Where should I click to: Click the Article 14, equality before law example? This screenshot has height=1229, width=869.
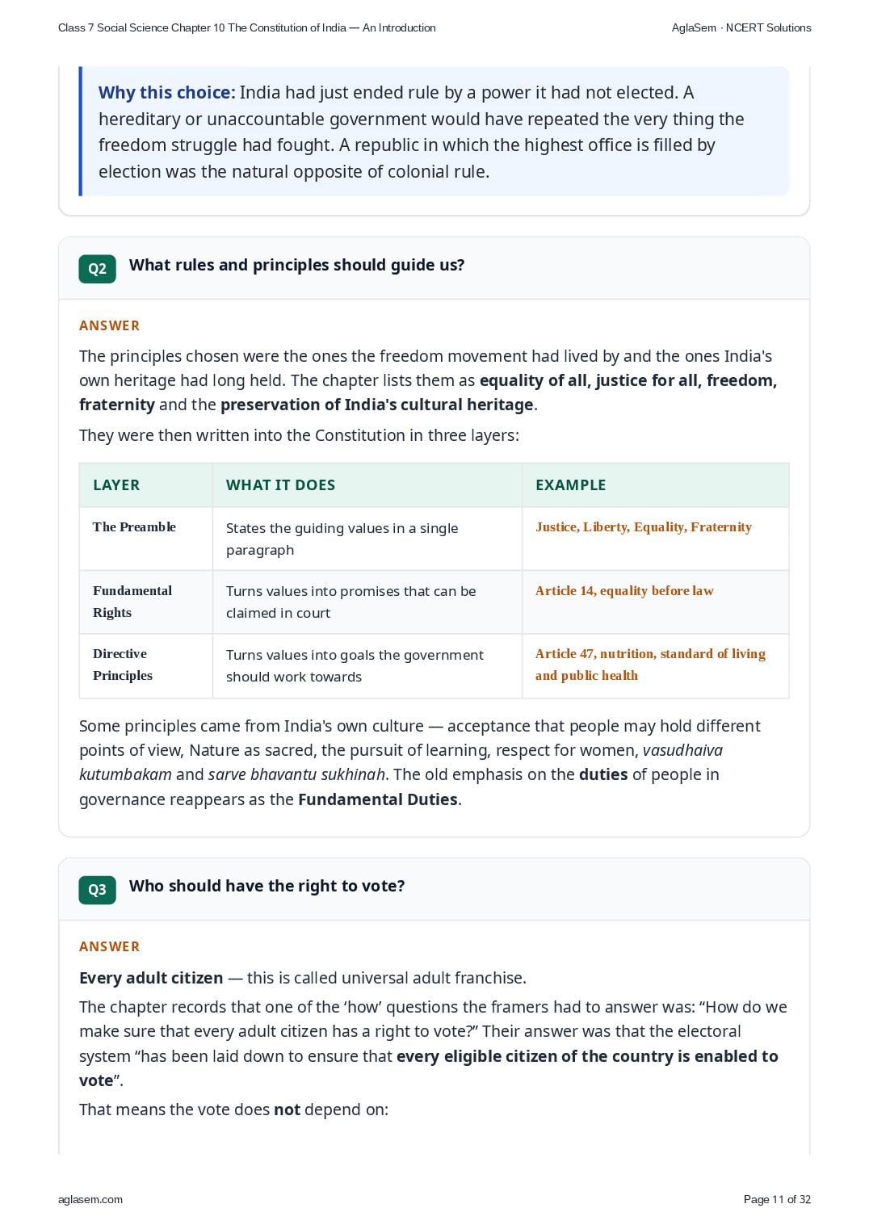click(x=624, y=591)
